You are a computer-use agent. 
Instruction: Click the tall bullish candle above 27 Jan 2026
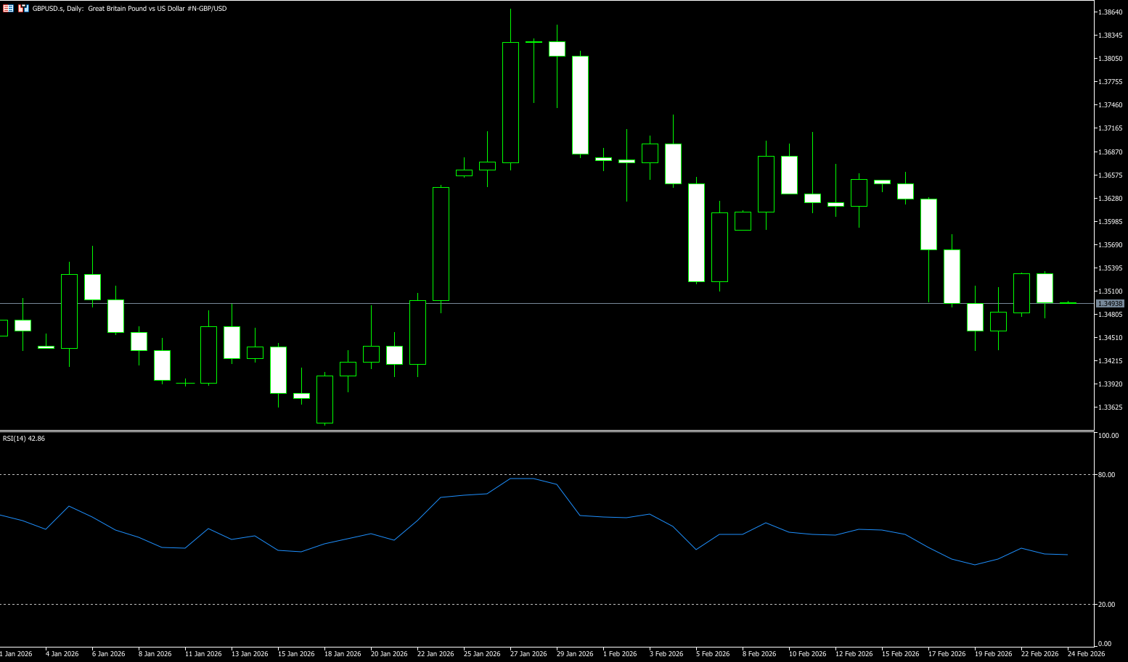pos(510,102)
